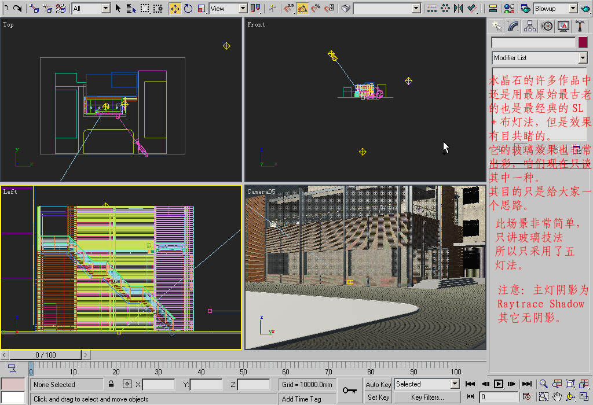
Task: Open the selection filter All dropdown
Action: [107, 8]
